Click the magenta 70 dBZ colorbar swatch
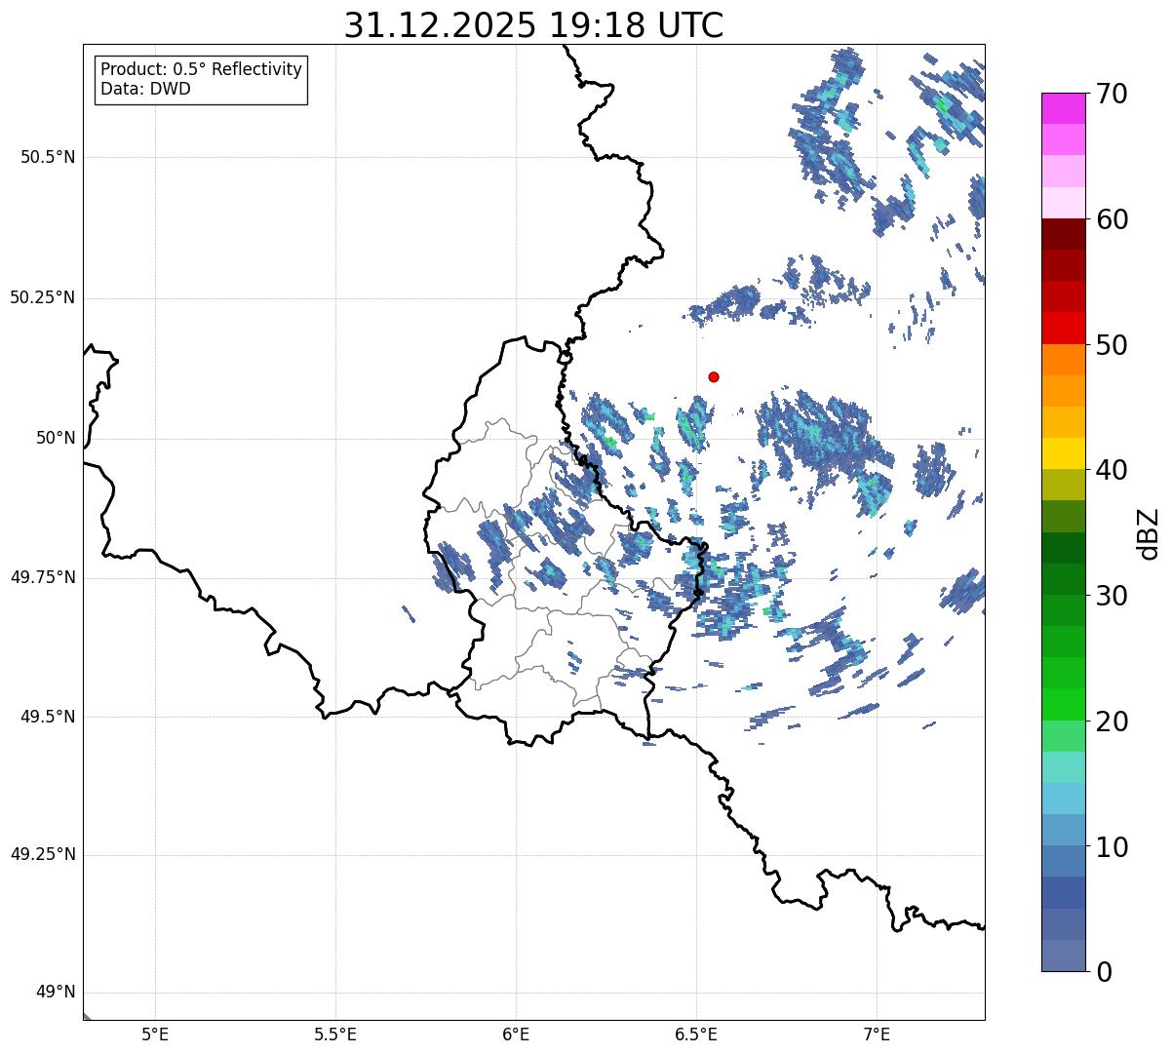 click(x=1064, y=108)
